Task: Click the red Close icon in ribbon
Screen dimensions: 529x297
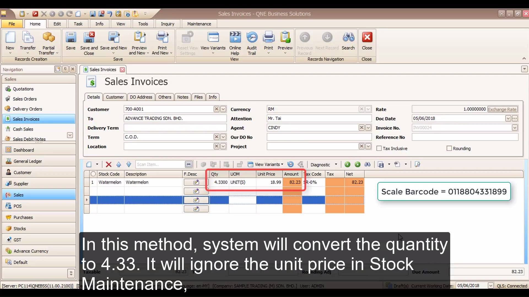Action: click(367, 37)
